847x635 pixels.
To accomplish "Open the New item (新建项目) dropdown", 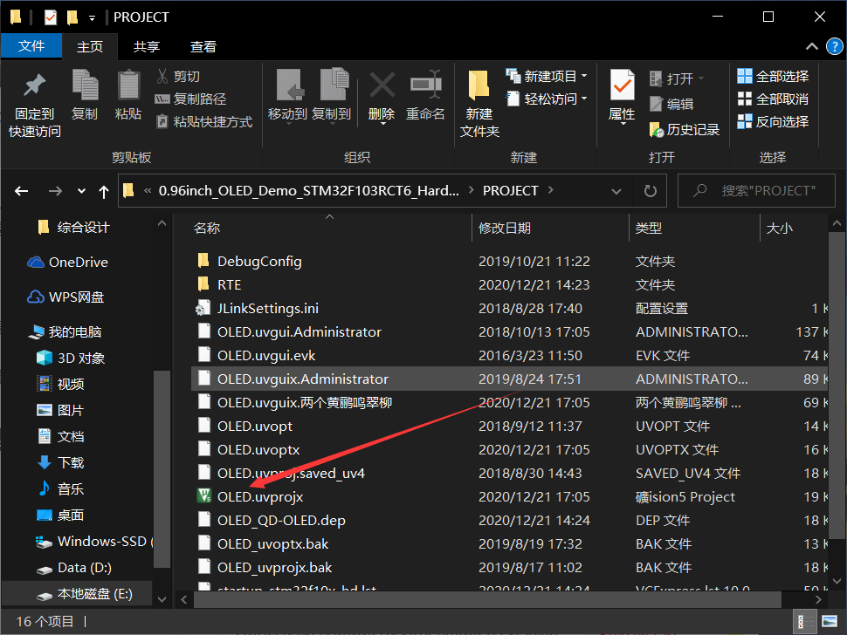I will [x=547, y=76].
